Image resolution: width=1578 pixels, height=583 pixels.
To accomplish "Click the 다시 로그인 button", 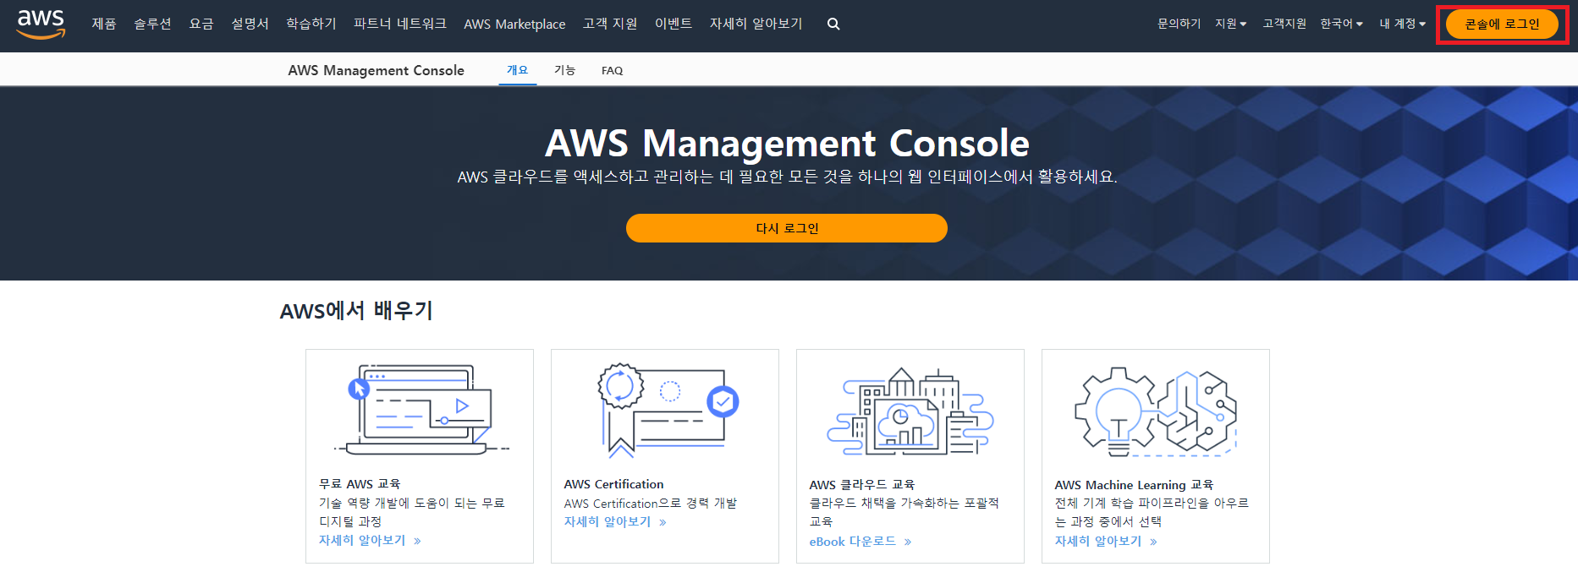I will [787, 228].
